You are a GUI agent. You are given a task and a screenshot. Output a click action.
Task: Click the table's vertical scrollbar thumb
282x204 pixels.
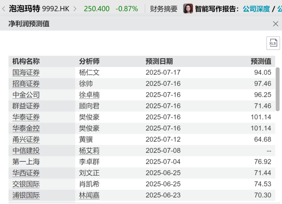[x=277, y=89]
